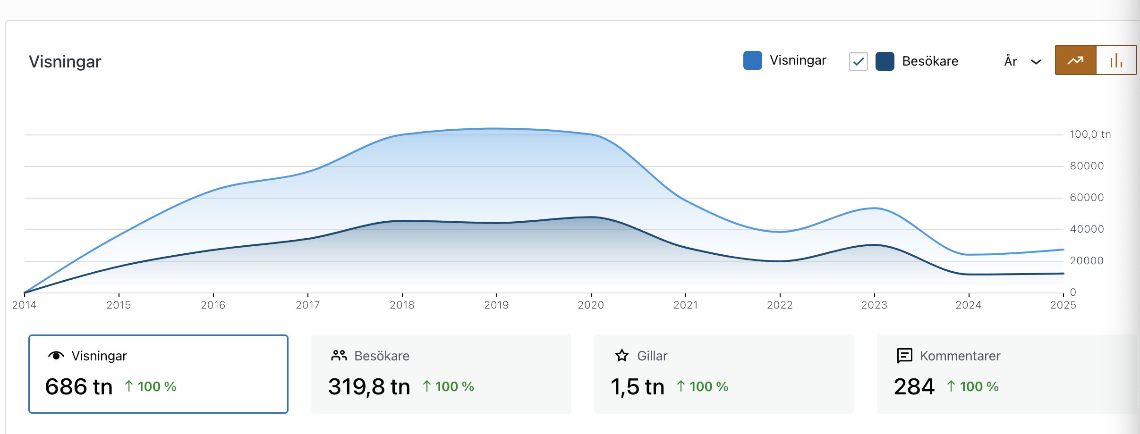Click the people icon beside Besökare
The height and width of the screenshot is (434, 1140).
point(339,356)
